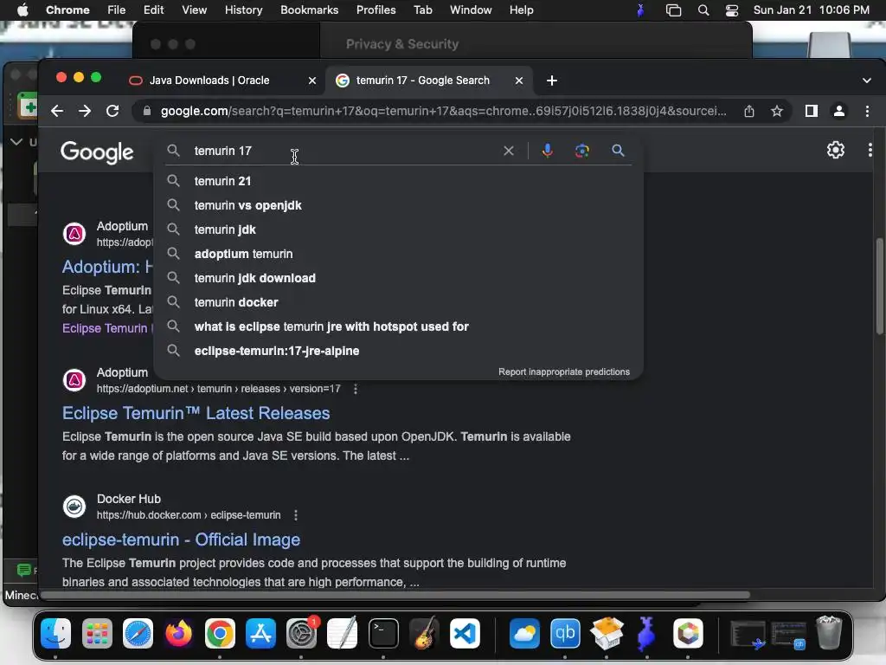Open the Bookmarks menu
The height and width of the screenshot is (665, 886).
point(309,10)
